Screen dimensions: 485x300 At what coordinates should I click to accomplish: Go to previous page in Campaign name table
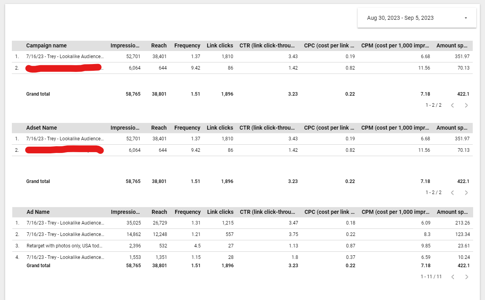[453, 105]
